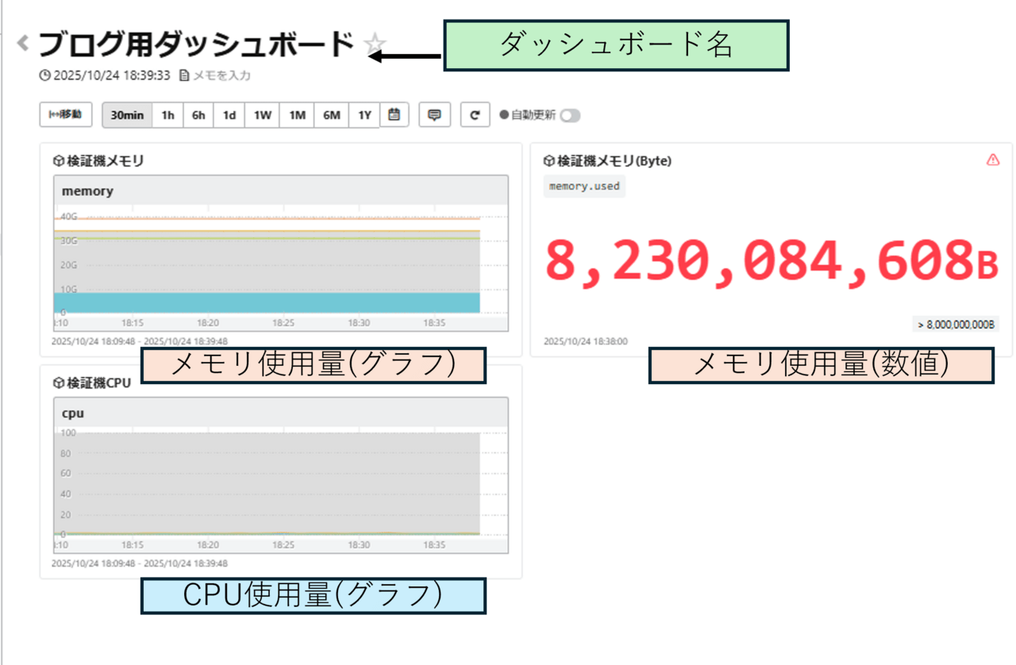Screen dimensions: 1016x665
Task: Toggle the 自動更新 auto-refresh switch
Action: pos(569,116)
